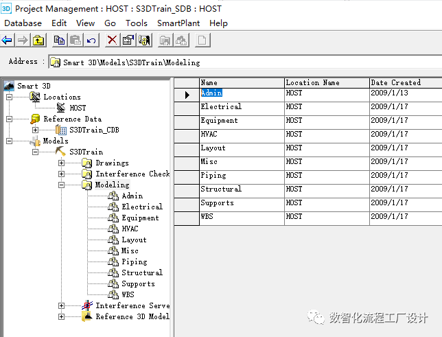Click the Interference Server tree icon

tap(87, 305)
